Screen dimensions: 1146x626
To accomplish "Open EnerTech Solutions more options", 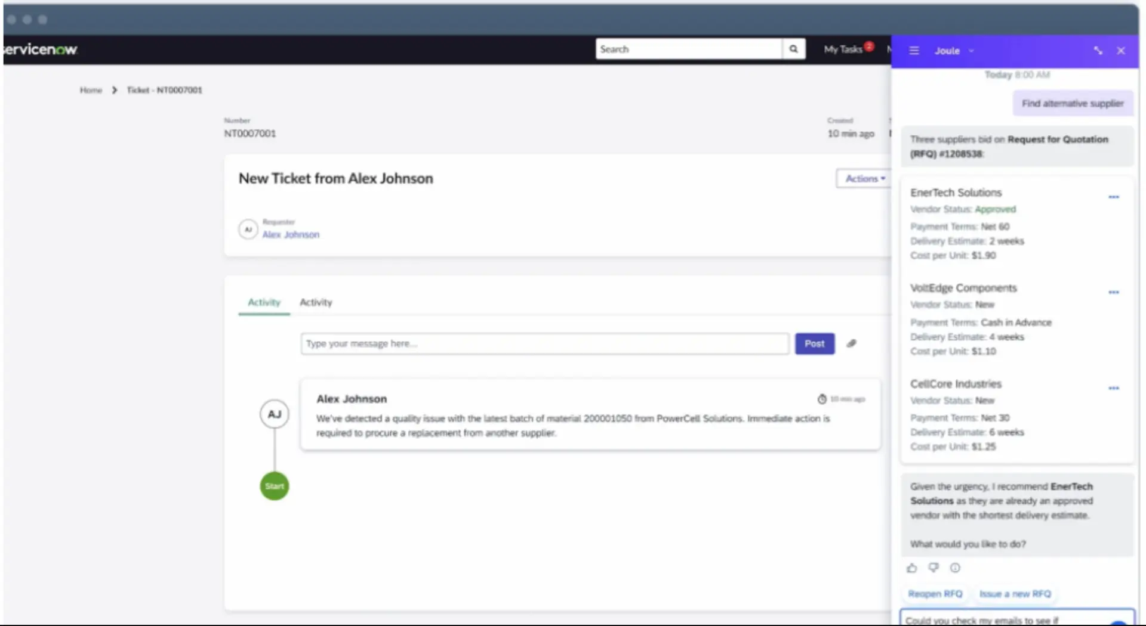I will pos(1114,197).
